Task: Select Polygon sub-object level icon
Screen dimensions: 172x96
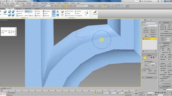Action: (x=151, y=58)
